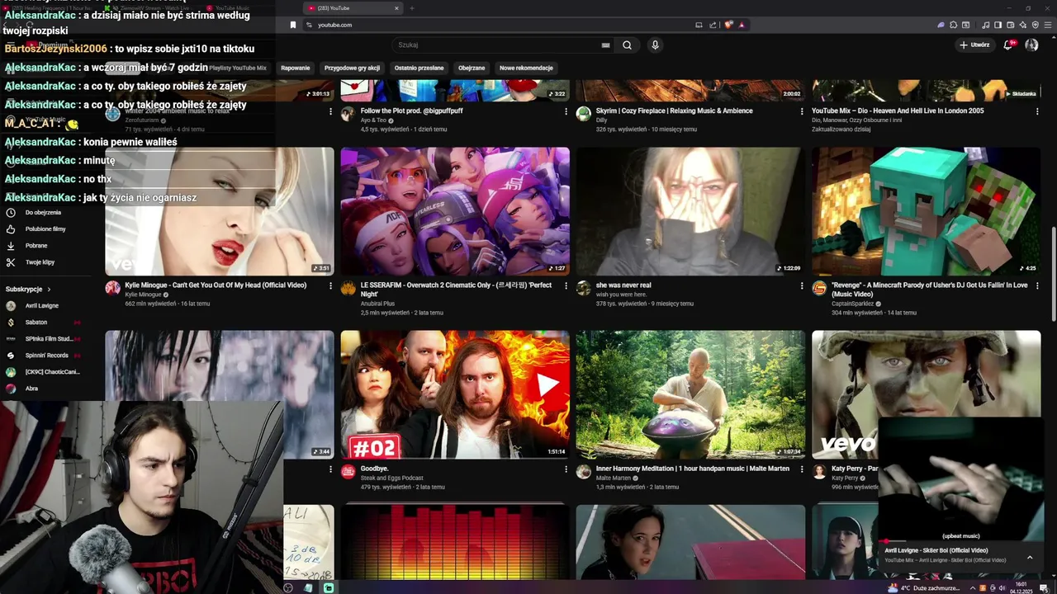This screenshot has height=594, width=1057.
Task: Click the search magnifier button
Action: [627, 45]
